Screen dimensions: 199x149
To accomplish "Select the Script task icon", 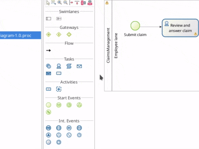I will (69, 66).
